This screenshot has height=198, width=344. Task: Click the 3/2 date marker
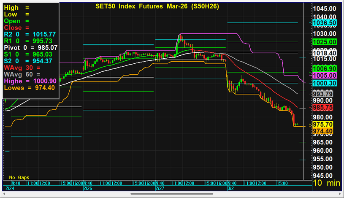230,188
